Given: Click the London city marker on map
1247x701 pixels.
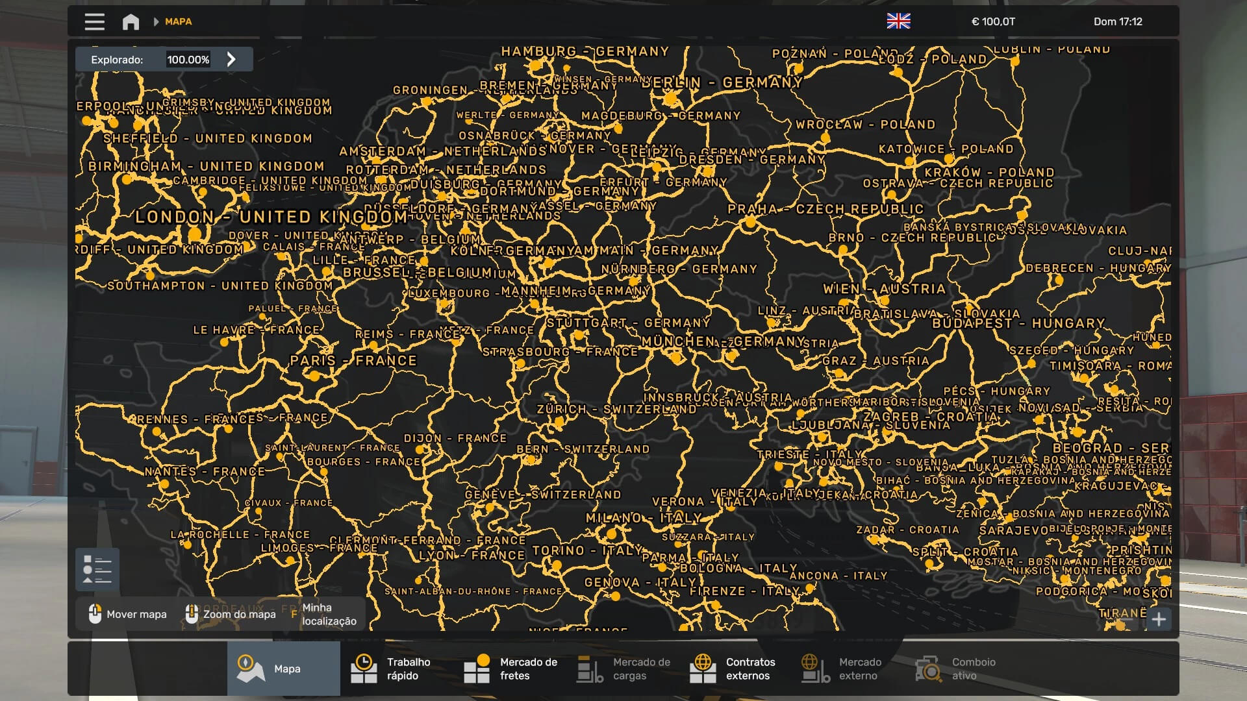Looking at the screenshot, I should point(195,233).
